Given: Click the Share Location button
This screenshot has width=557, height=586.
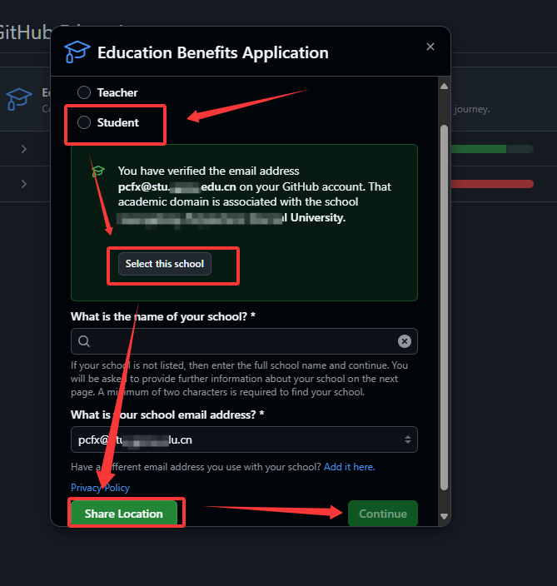Looking at the screenshot, I should point(124,514).
